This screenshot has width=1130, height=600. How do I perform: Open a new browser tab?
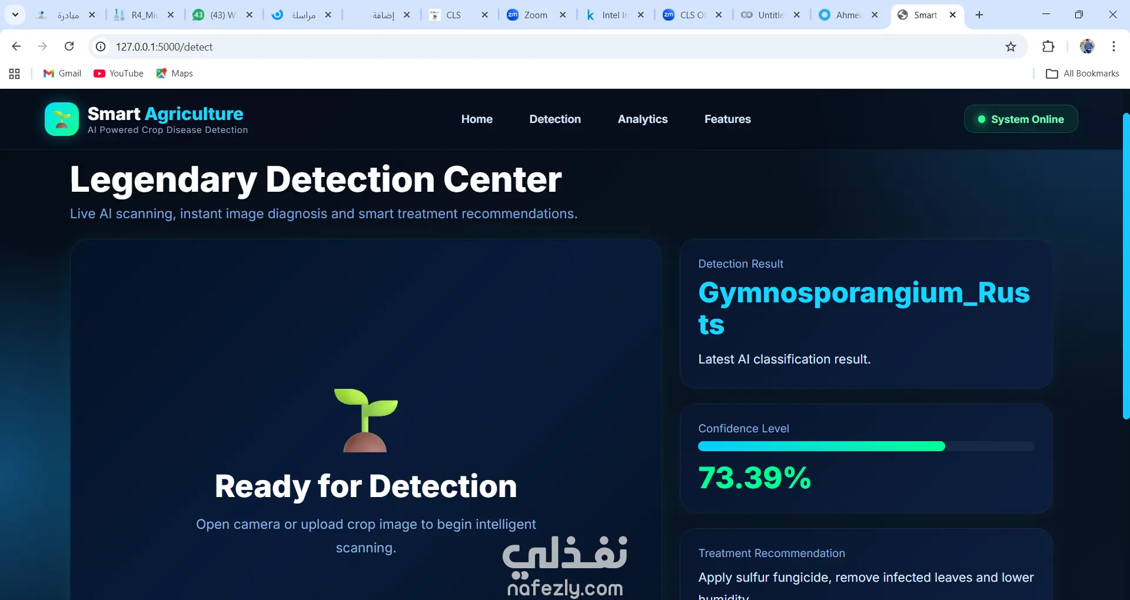coord(979,15)
